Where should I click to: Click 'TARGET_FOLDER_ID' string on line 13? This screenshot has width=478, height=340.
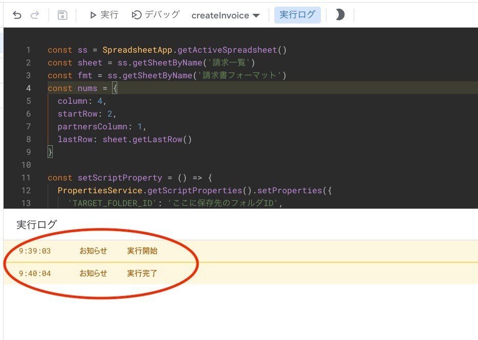(x=112, y=203)
